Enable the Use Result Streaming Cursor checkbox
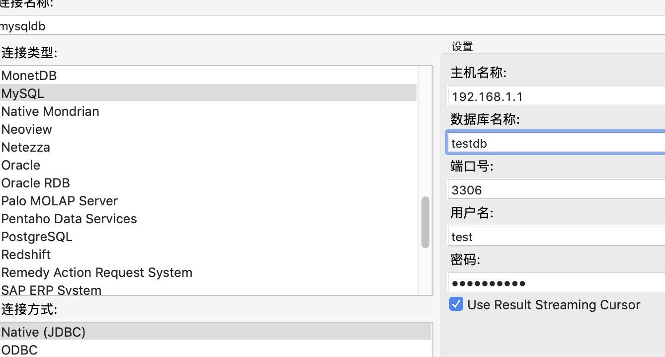665x357 pixels. (x=456, y=304)
